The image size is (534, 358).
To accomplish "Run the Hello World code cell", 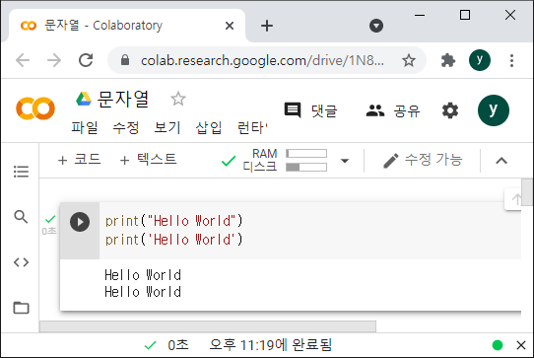I will coord(80,222).
